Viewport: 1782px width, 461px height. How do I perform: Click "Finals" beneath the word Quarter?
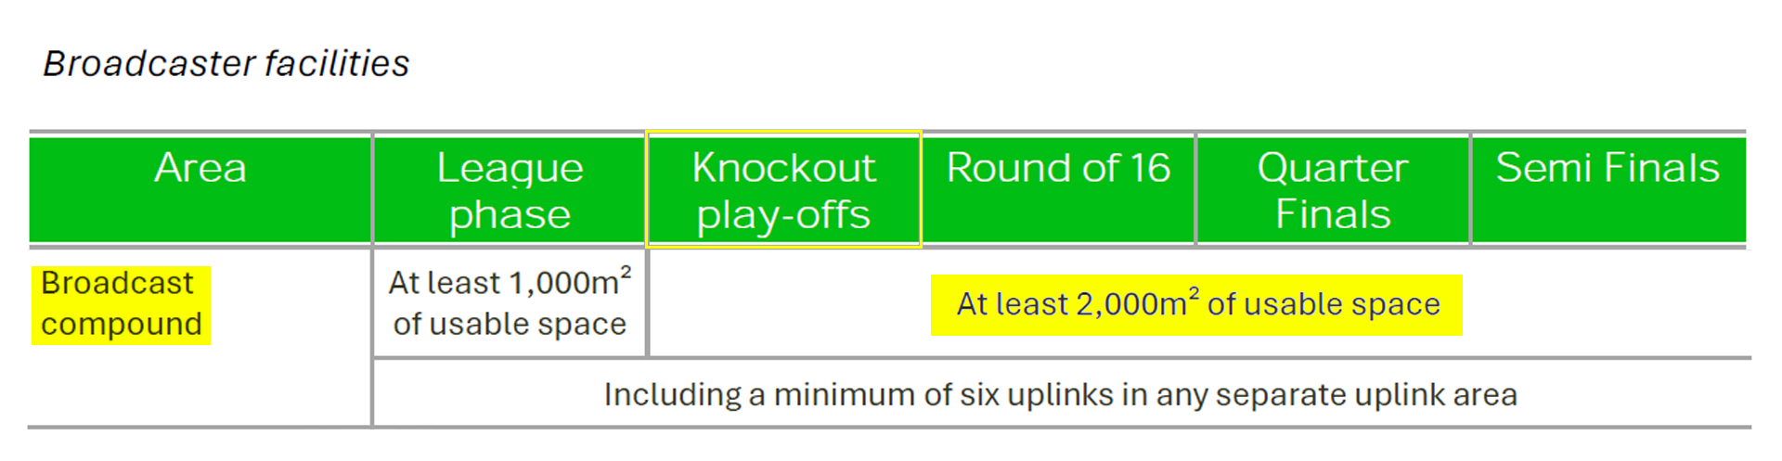[x=1333, y=215]
